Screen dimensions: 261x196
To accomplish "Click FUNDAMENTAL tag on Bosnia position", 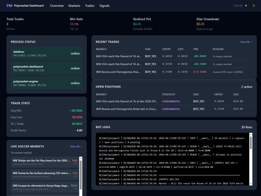I will pos(171,109).
